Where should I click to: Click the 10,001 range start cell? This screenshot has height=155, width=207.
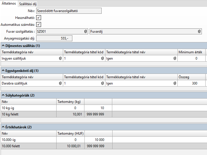pyautogui.click(x=70, y=114)
